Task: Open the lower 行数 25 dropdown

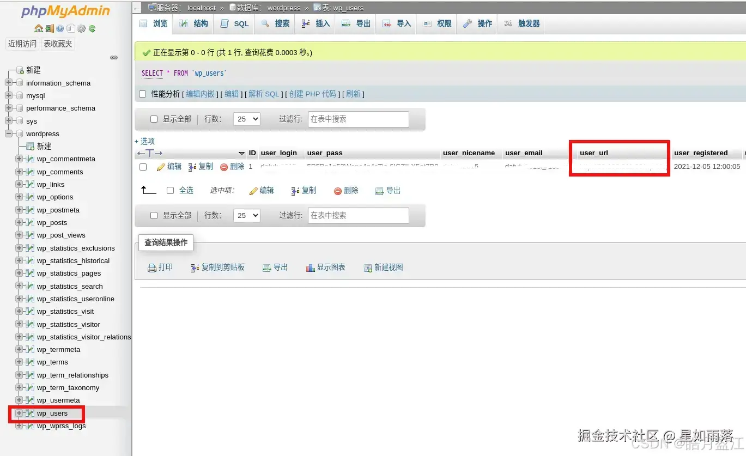Action: pyautogui.click(x=246, y=215)
